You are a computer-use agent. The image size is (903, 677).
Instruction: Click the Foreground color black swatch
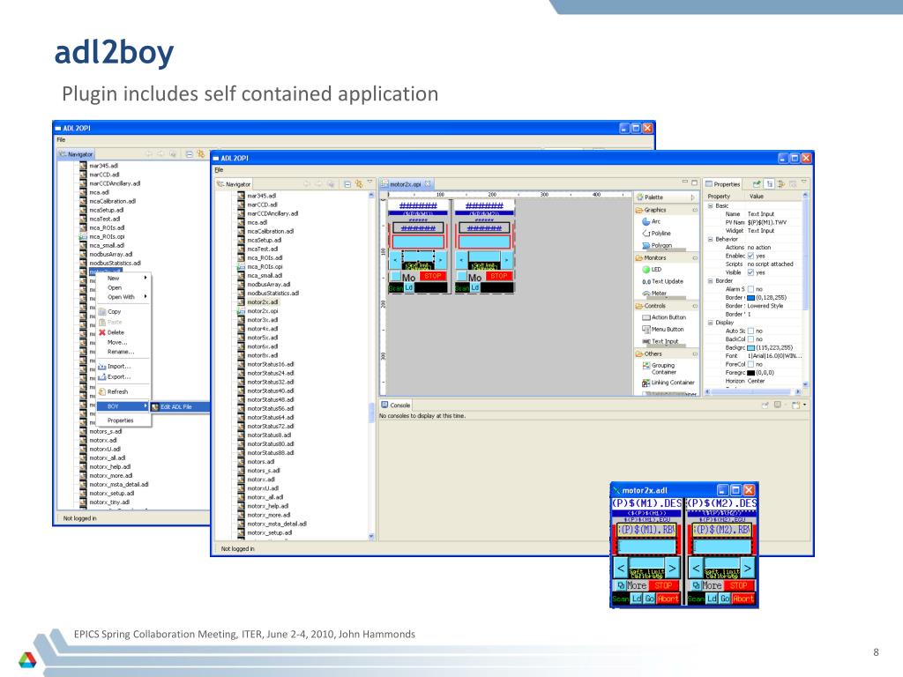click(x=751, y=373)
